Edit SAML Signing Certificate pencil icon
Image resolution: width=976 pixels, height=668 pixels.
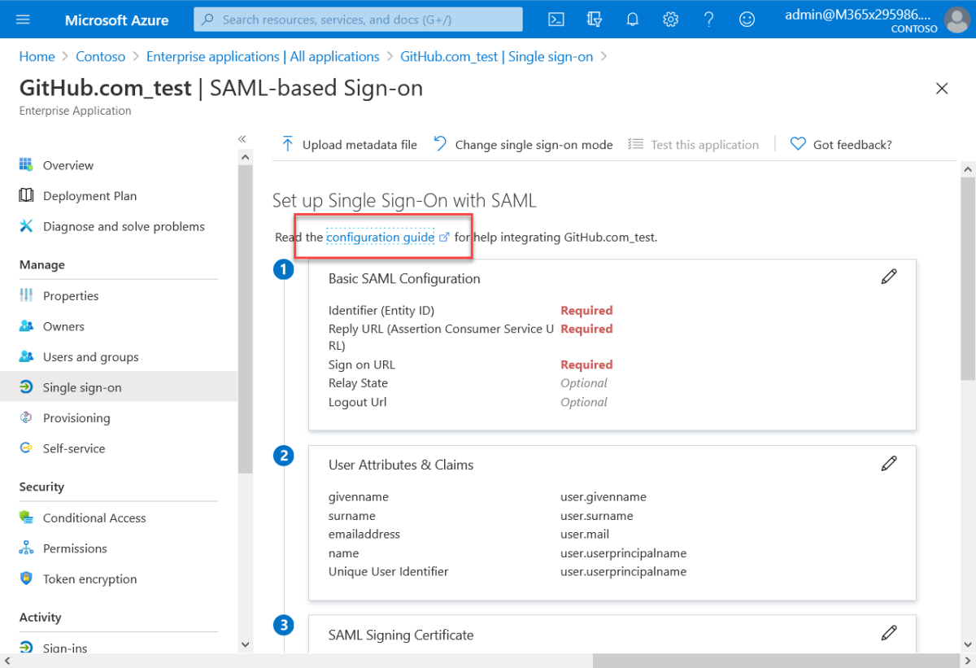click(x=889, y=633)
